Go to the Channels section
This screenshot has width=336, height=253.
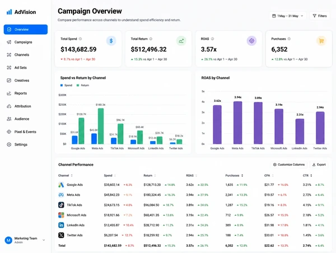tap(26, 55)
